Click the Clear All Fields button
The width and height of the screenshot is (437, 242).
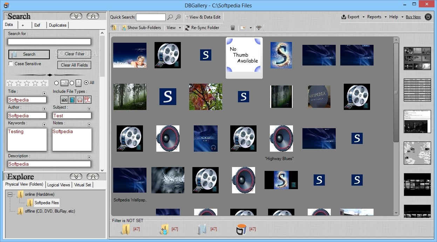(x=74, y=65)
